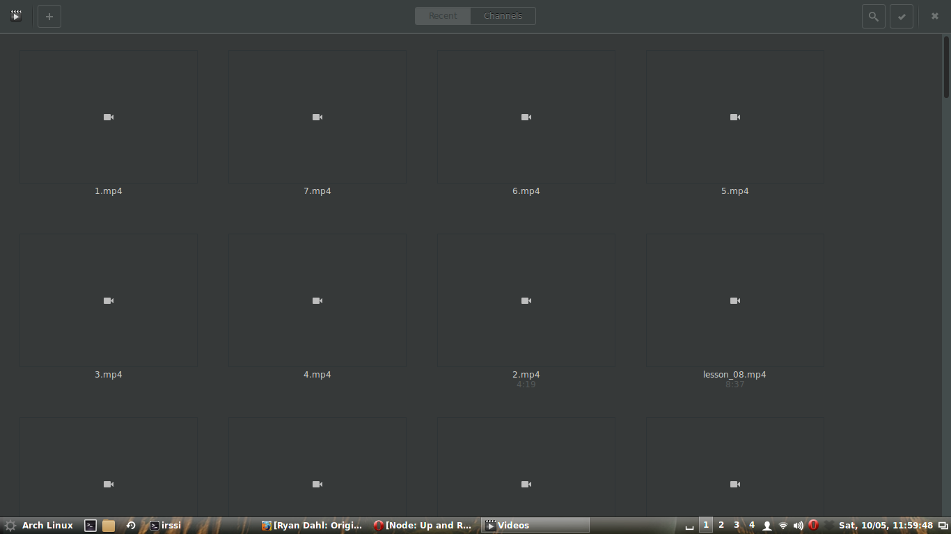The image size is (951, 534).
Task: Open the 3.mp4 video thumbnail
Action: [x=109, y=300]
